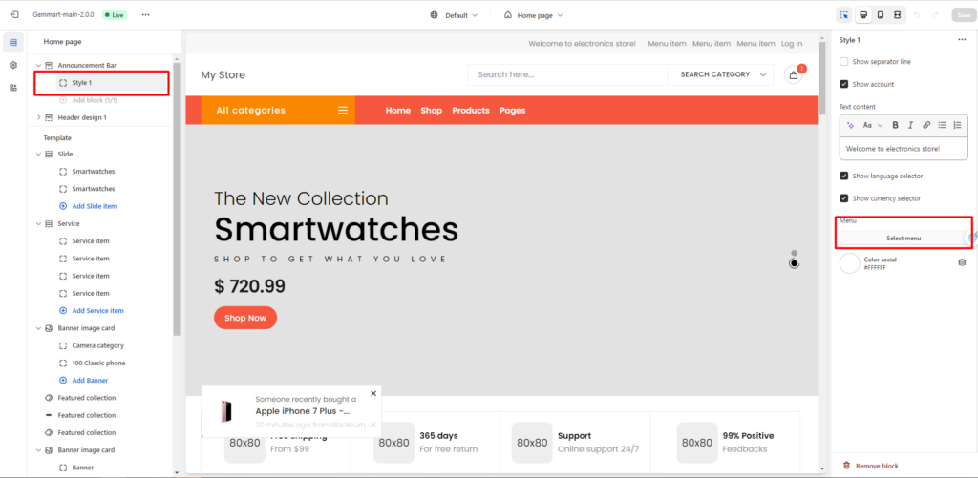The width and height of the screenshot is (978, 478).
Task: Expand Header design 1 section
Action: coord(38,117)
